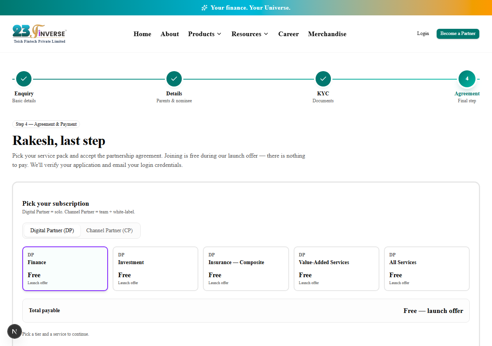The image size is (492, 346).
Task: Select the Value-Added Services plan card
Action: pyautogui.click(x=336, y=269)
